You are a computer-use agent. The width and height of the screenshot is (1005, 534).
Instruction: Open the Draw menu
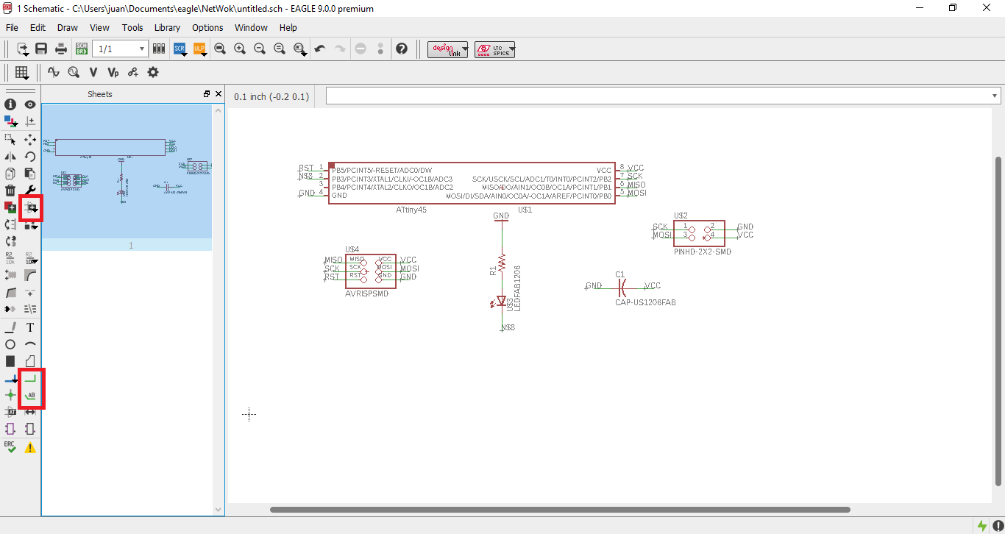click(x=68, y=27)
